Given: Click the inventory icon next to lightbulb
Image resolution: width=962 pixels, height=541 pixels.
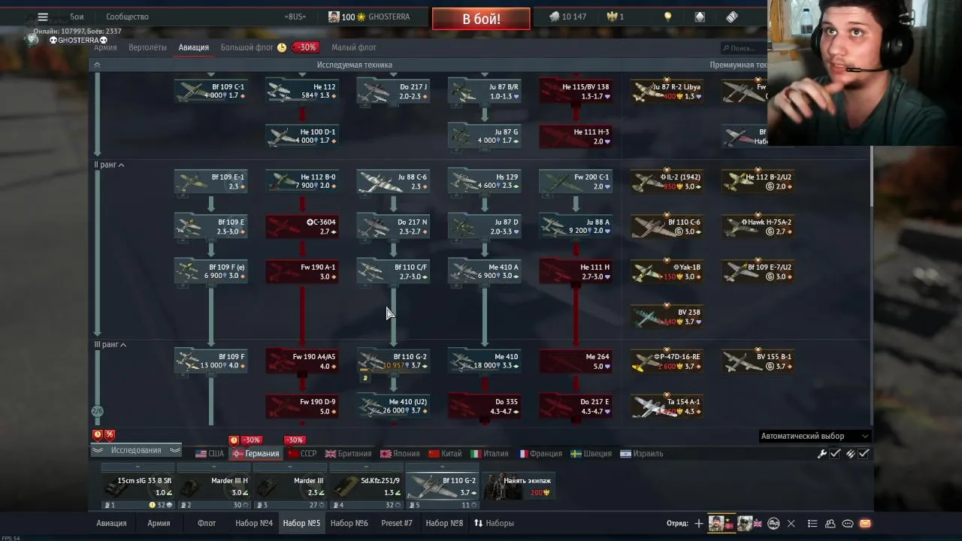Looking at the screenshot, I should pos(700,17).
